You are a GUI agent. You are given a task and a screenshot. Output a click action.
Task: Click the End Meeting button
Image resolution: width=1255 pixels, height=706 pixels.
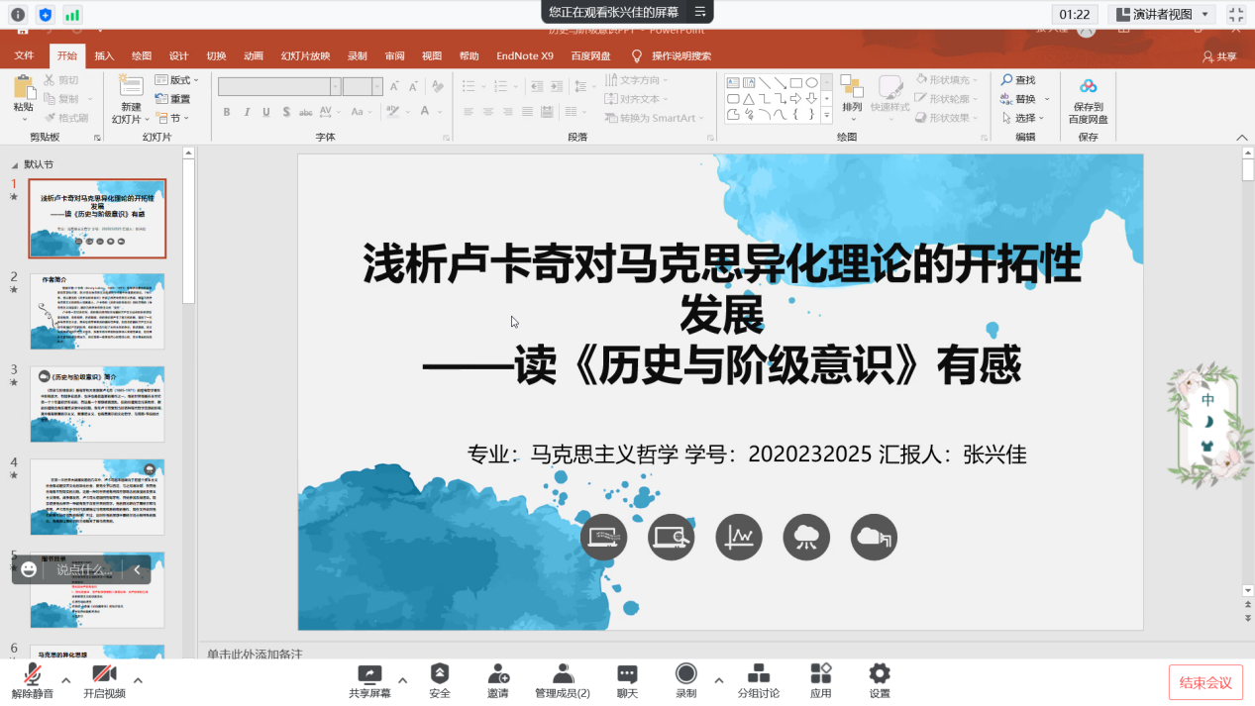point(1205,682)
